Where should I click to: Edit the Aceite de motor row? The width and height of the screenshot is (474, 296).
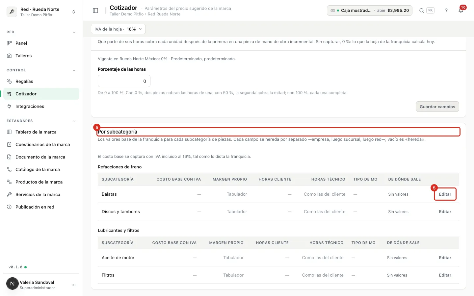tap(445, 258)
